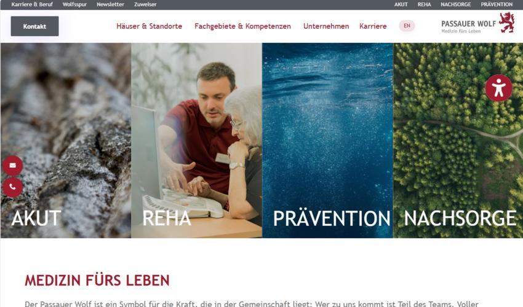
Task: Expand the Unternehmen menu
Action: tap(326, 26)
